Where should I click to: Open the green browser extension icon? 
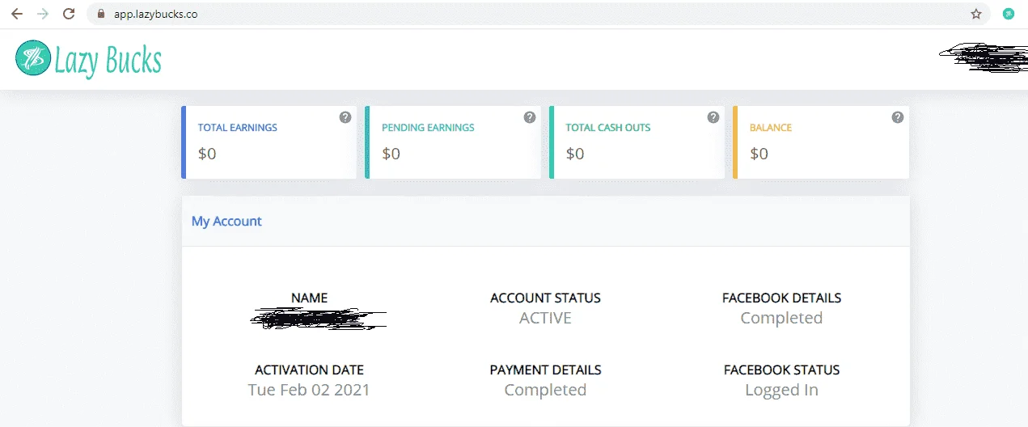click(1009, 14)
